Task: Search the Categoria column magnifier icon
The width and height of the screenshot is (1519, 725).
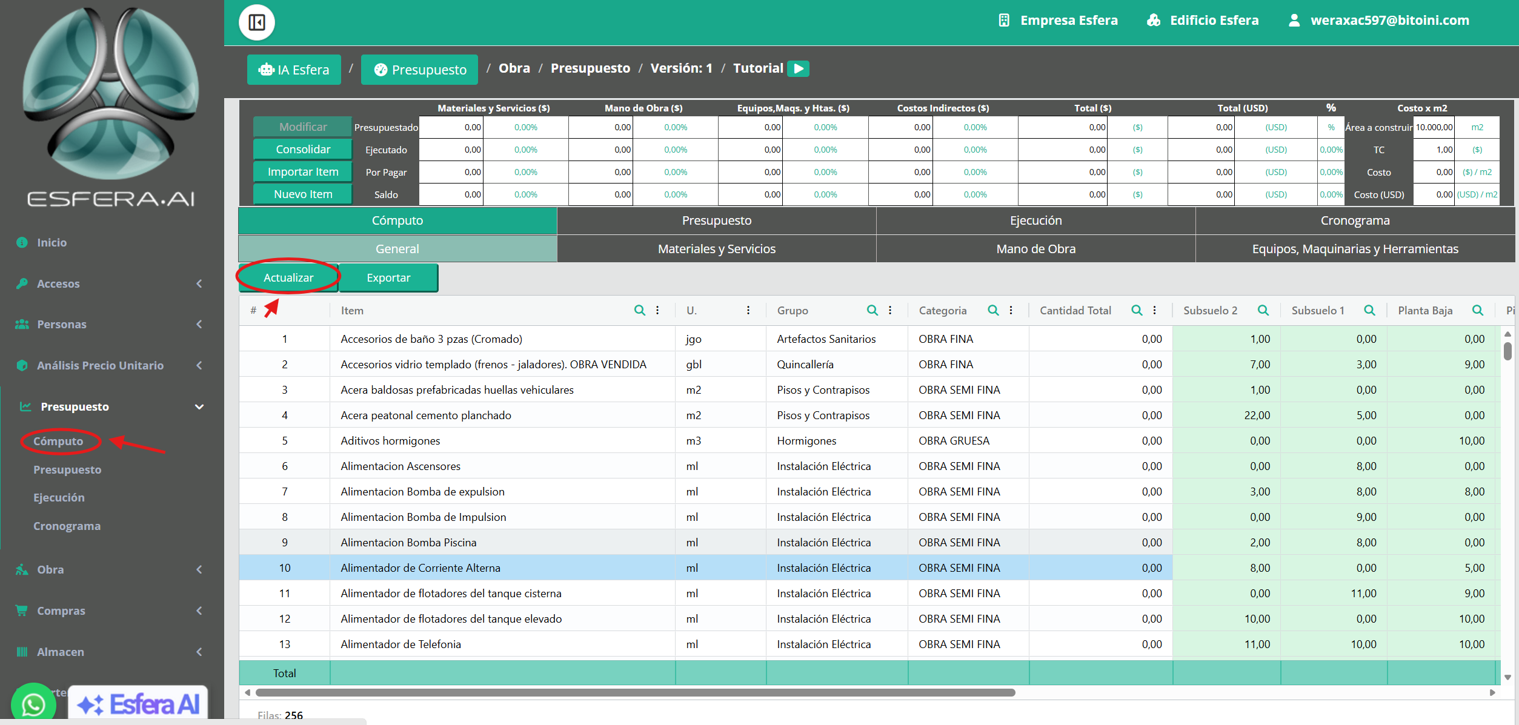Action: tap(993, 310)
